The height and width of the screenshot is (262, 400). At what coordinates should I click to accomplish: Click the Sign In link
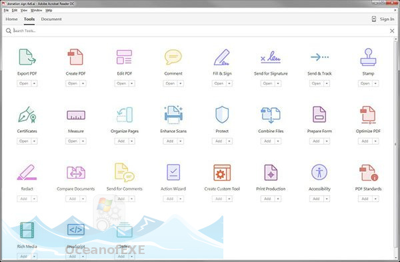coord(387,19)
